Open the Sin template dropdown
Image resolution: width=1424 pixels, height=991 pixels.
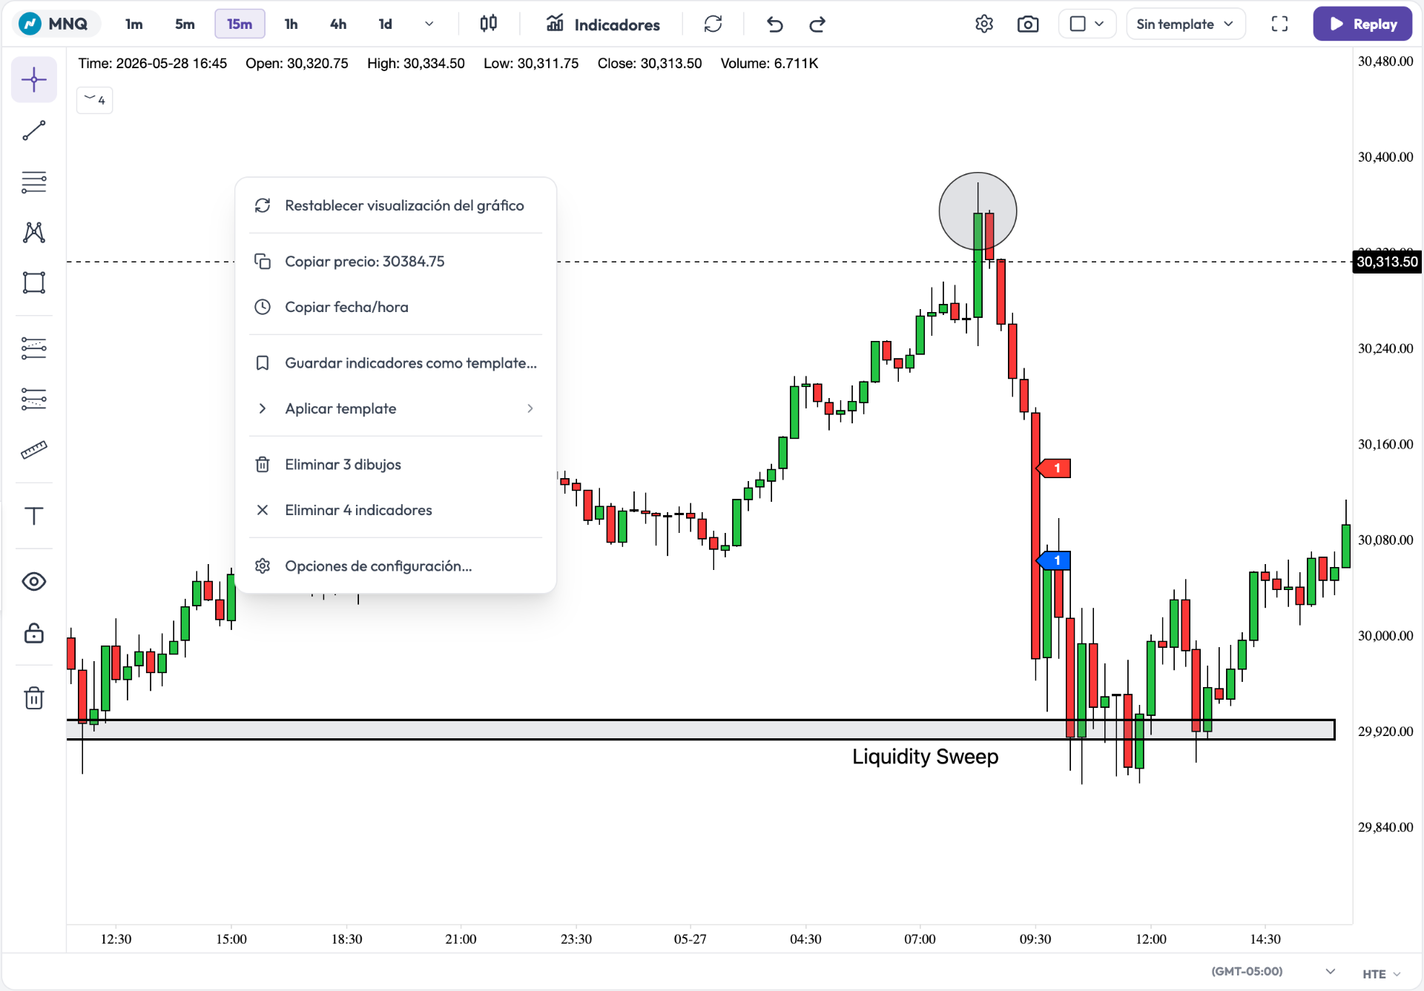coord(1185,24)
